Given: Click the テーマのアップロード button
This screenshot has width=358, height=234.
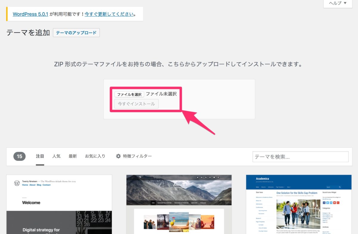Looking at the screenshot, I should coord(76,33).
